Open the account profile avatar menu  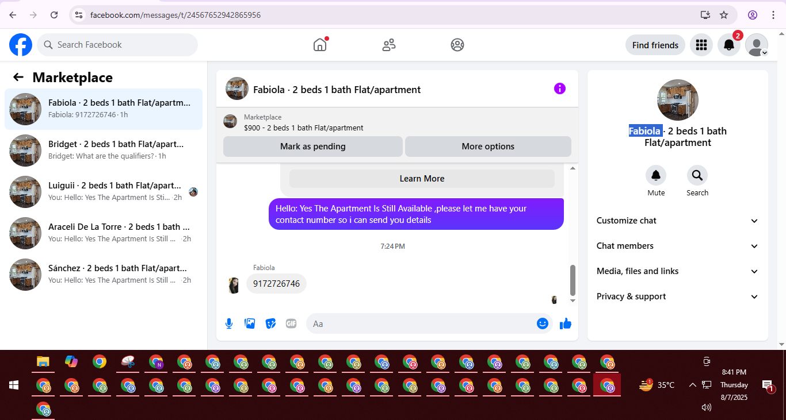click(x=757, y=45)
